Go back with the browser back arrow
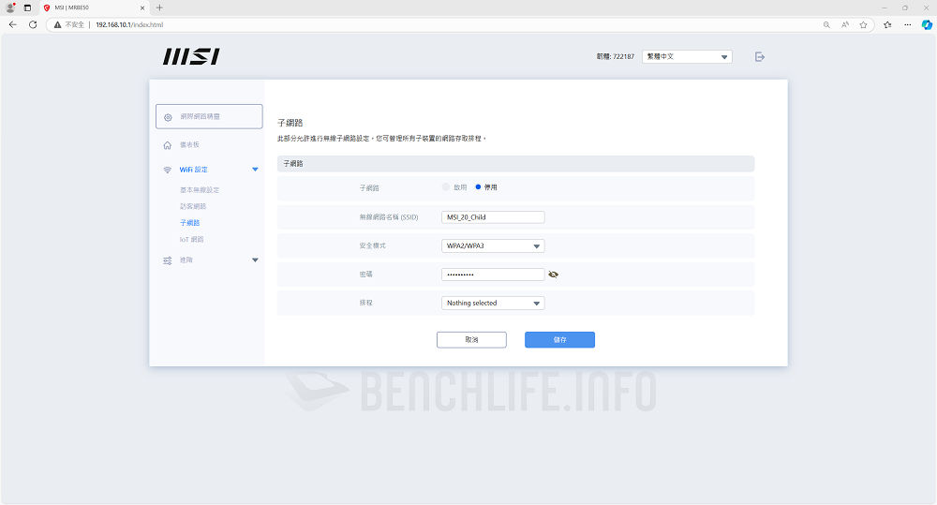The image size is (937, 505). tap(12, 24)
